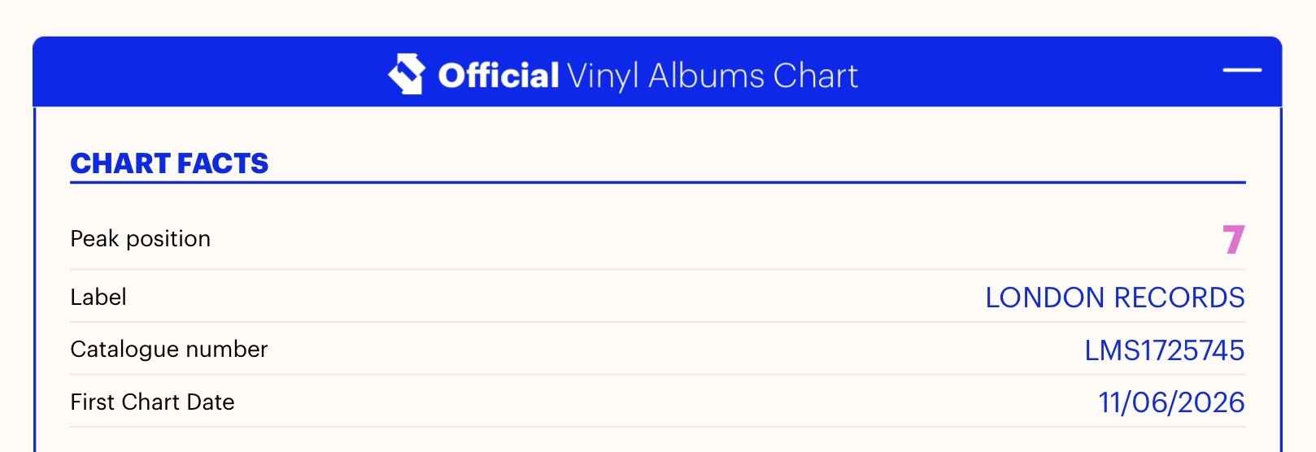Click the pink peak position number 7
Screen dimensions: 1316x452
point(1234,239)
